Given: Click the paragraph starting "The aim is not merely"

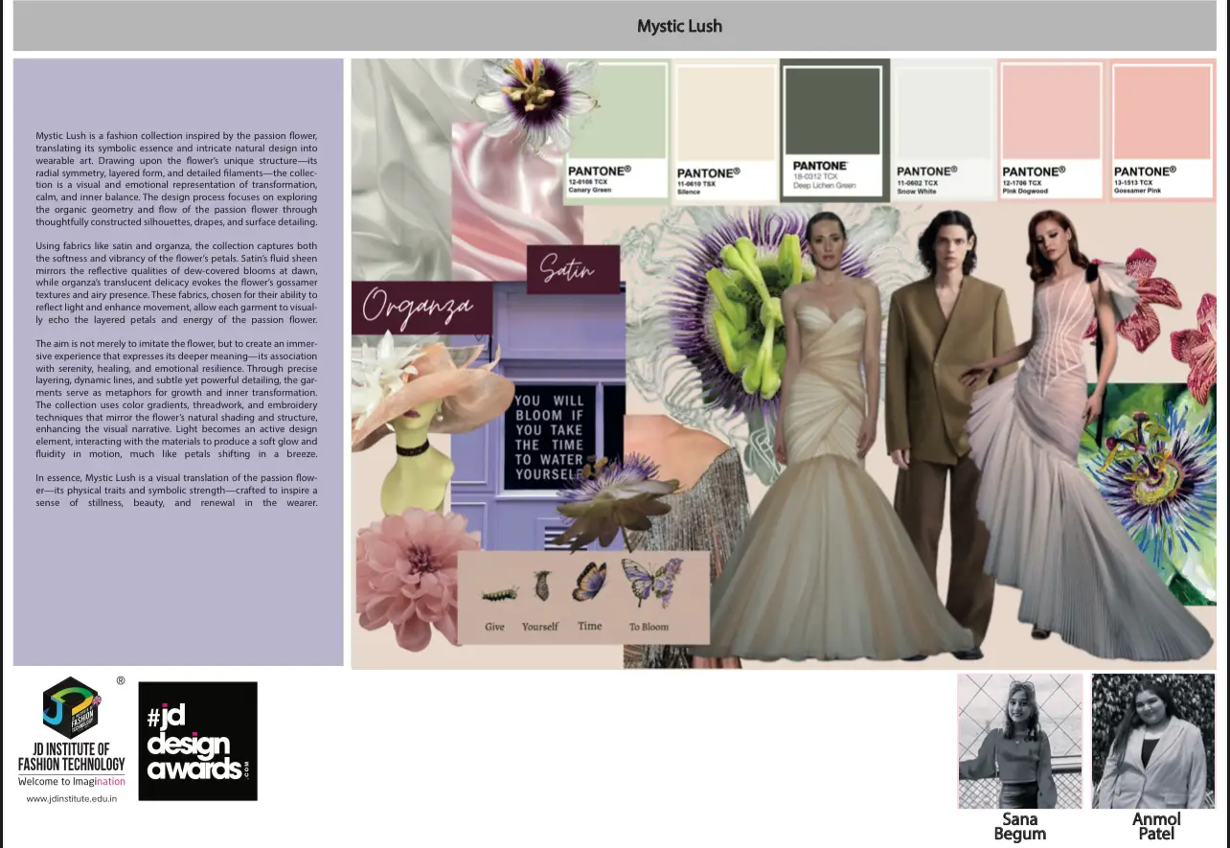Looking at the screenshot, I should pos(176,399).
